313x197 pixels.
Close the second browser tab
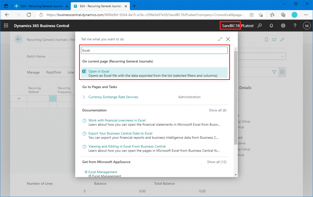coord(126,6)
